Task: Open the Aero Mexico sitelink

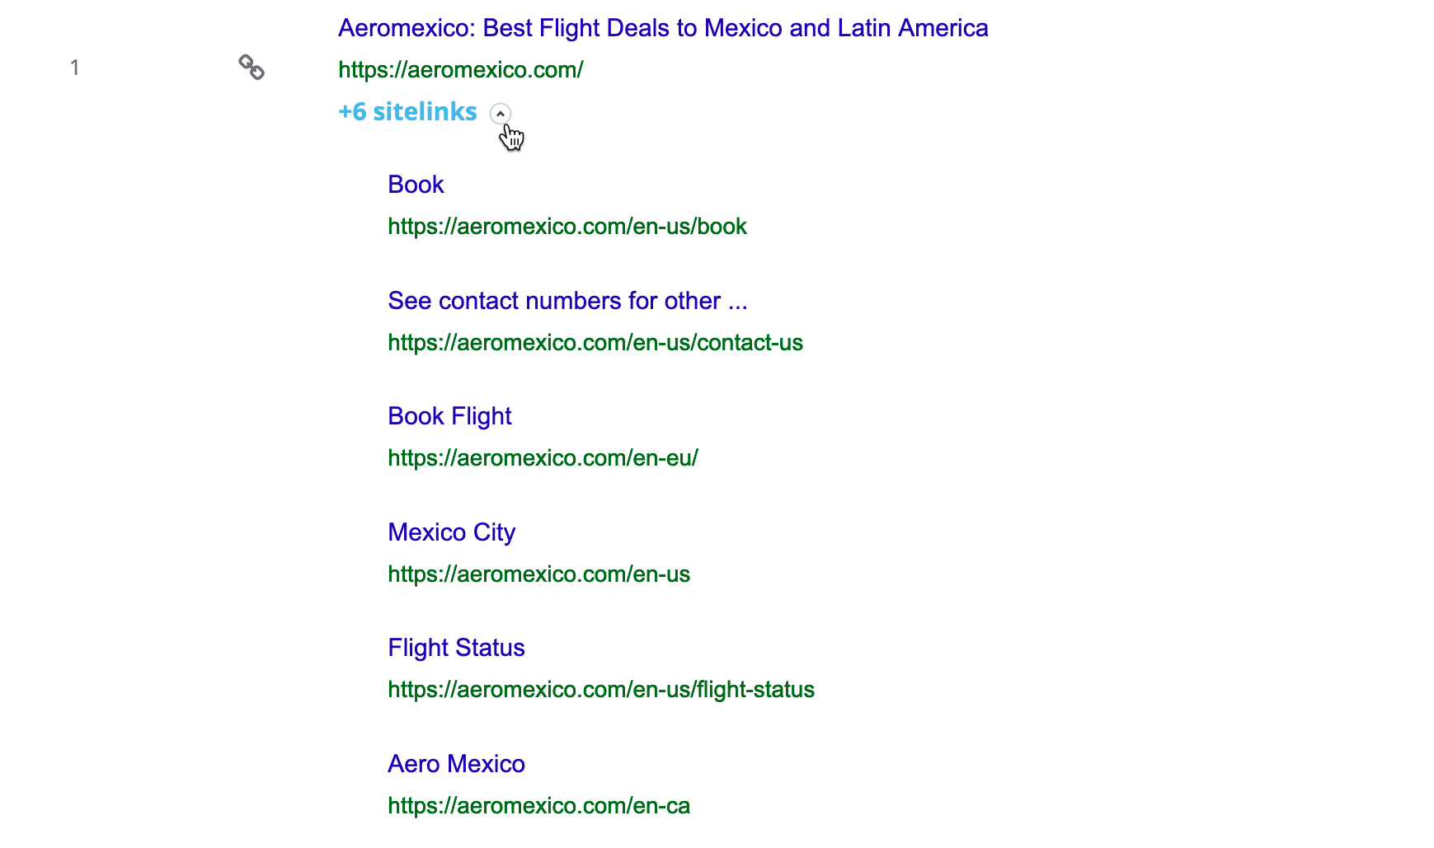Action: point(456,764)
